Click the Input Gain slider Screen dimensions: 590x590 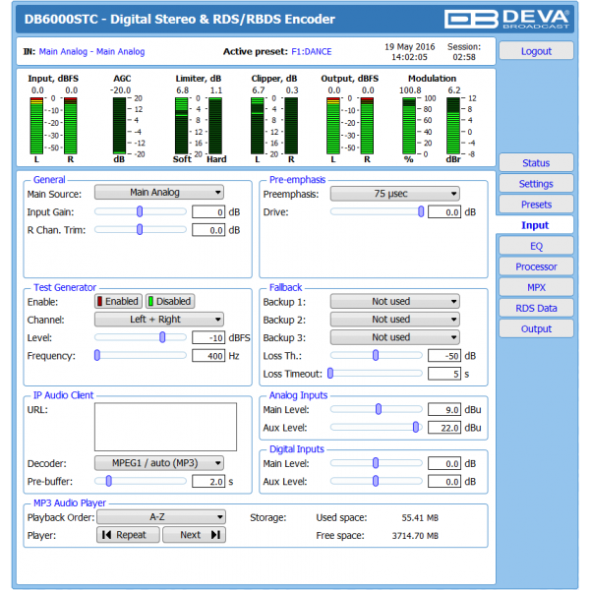pos(141,211)
